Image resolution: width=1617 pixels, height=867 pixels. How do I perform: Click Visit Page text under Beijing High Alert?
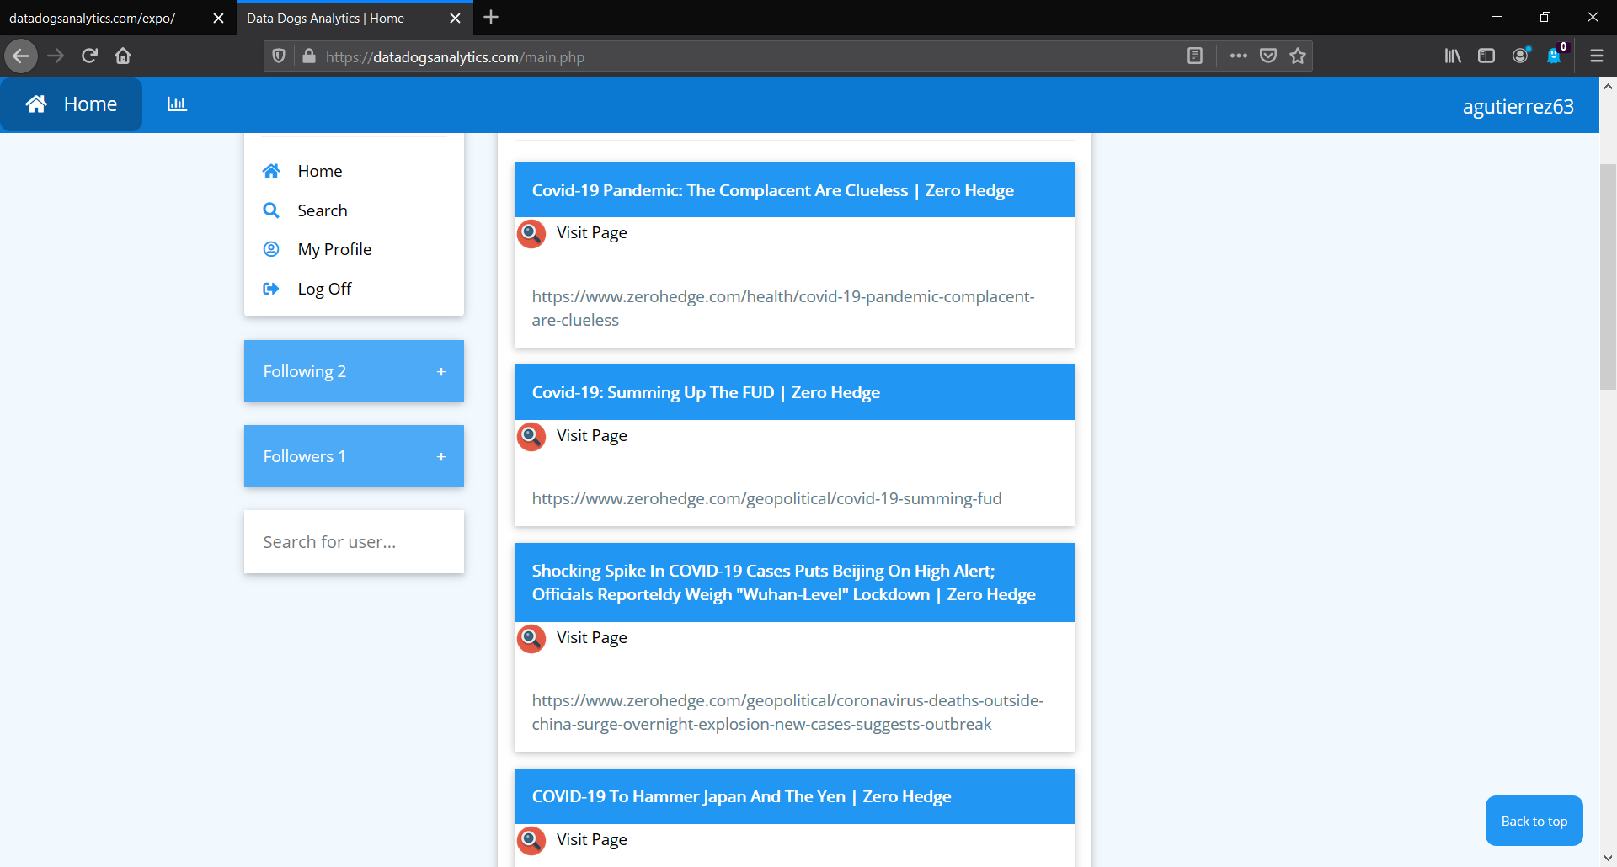coord(592,638)
